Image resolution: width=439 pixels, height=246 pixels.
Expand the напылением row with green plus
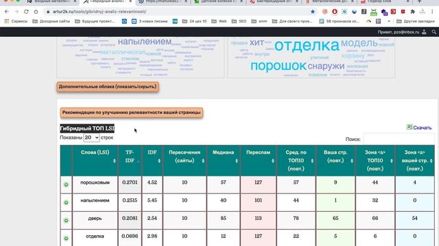[66, 202]
